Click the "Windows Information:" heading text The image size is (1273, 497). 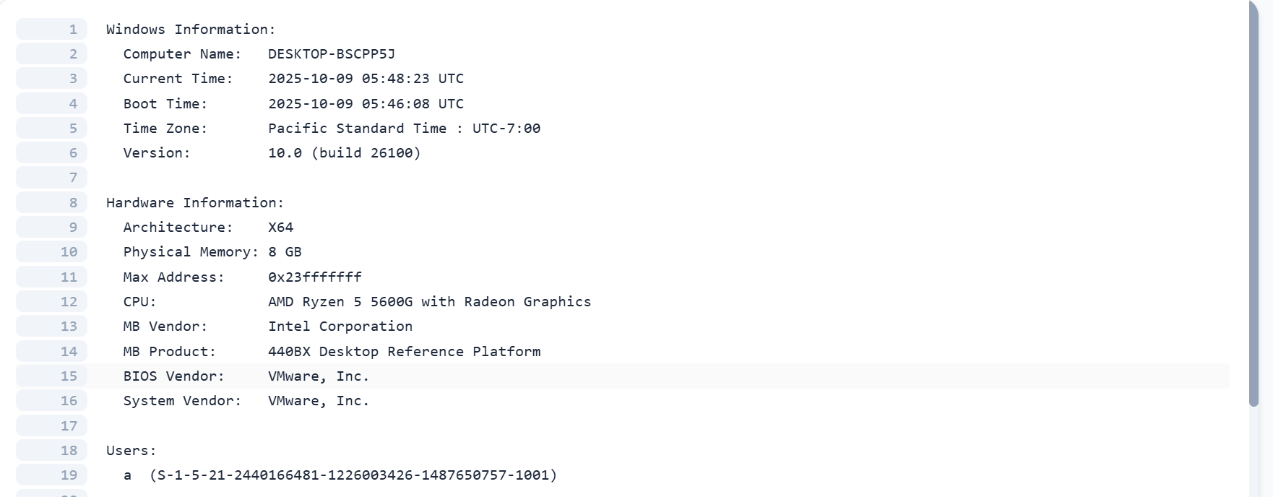[191, 30]
